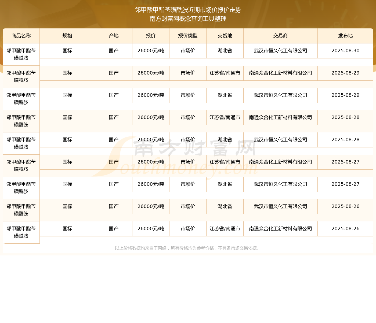Click 26000元/吨 in the 2025-08-29 南通众合化工 row
Viewport: 376px width, 323px height.
tap(151, 73)
